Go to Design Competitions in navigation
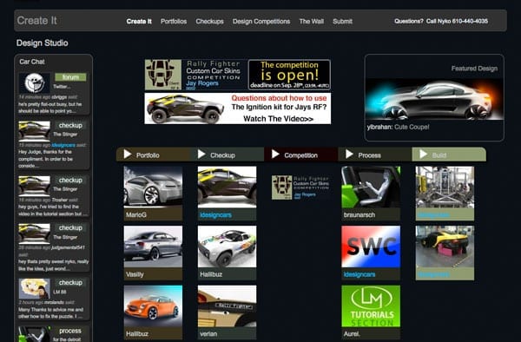 click(x=261, y=21)
